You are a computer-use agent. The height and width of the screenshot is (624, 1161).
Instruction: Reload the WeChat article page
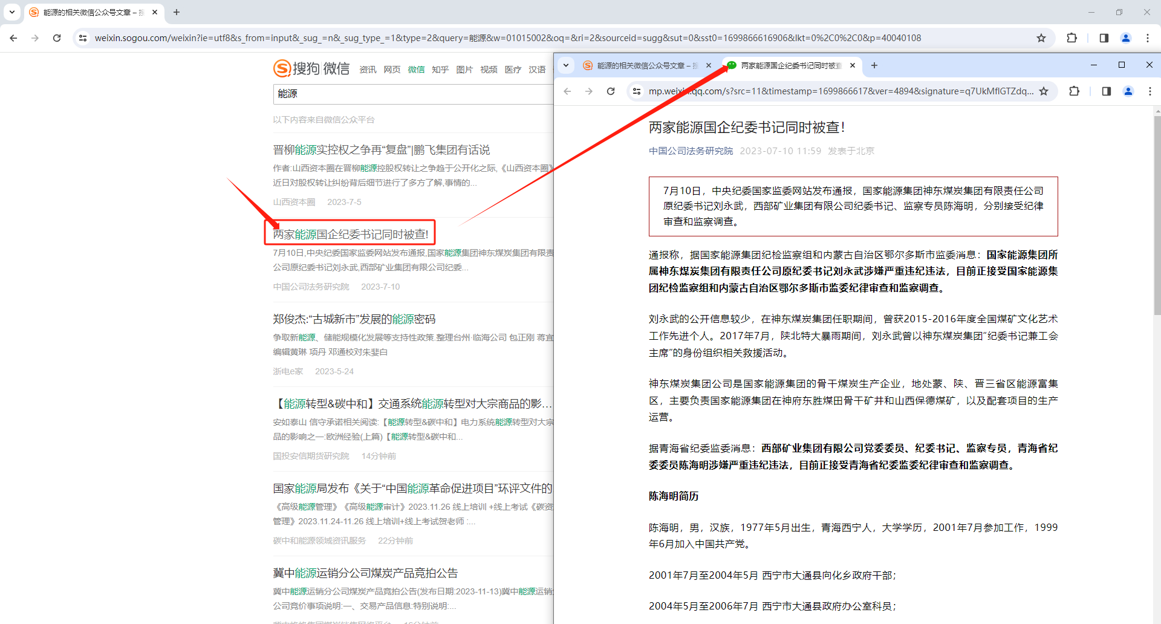611,91
